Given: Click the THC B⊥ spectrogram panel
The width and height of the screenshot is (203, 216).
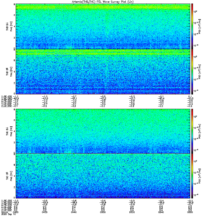Looking at the screenshot, I should [x=103, y=131].
